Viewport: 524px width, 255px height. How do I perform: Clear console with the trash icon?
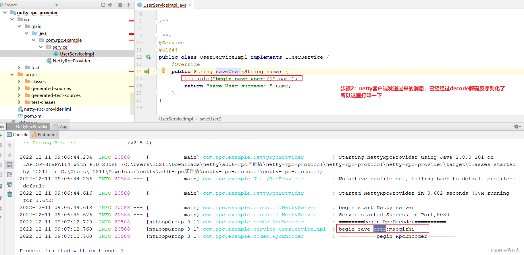pos(10,194)
